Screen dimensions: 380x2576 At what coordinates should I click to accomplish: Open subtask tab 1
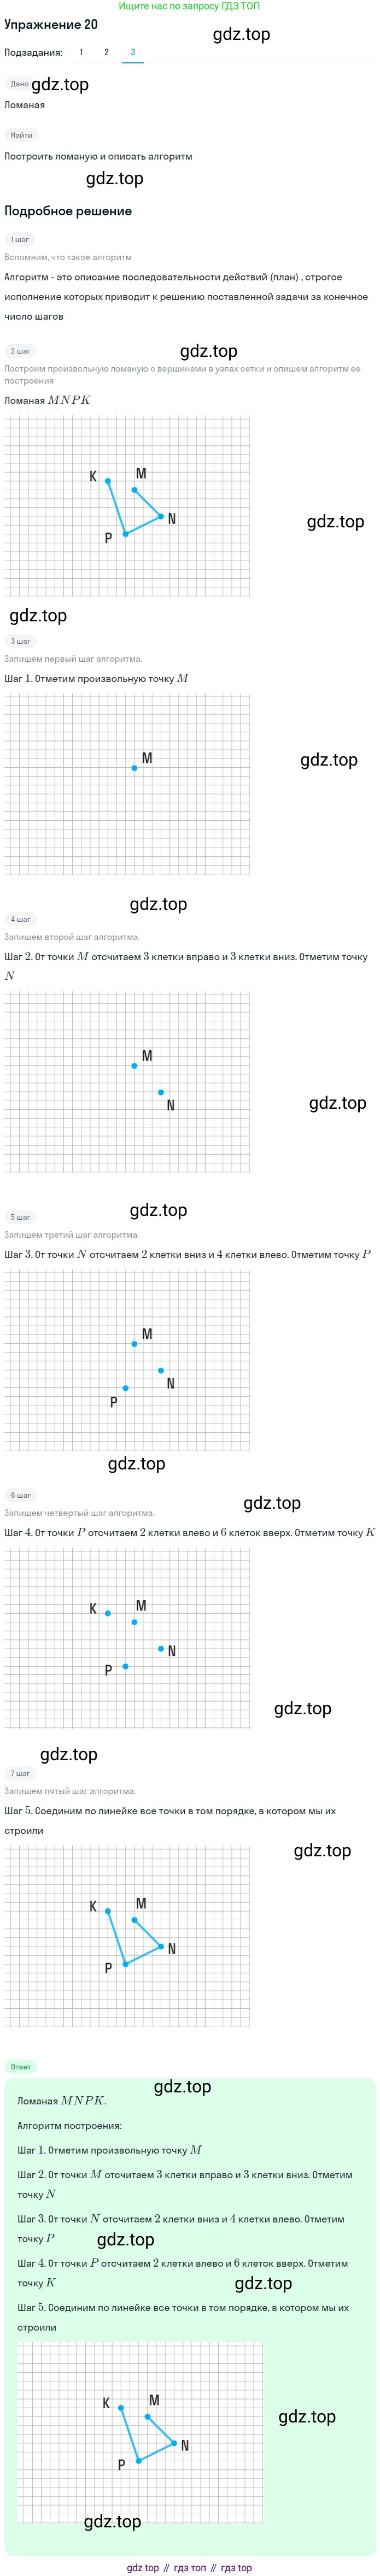click(81, 52)
